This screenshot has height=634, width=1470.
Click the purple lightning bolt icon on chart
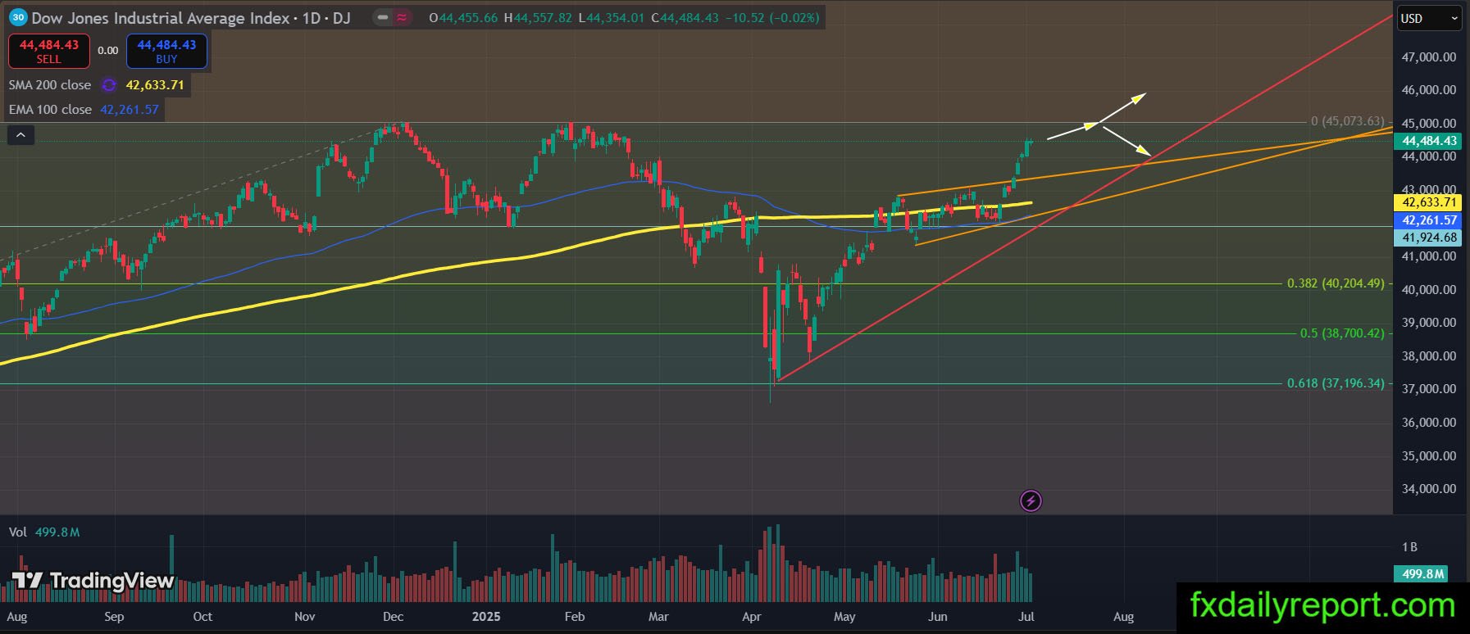coord(1031,500)
